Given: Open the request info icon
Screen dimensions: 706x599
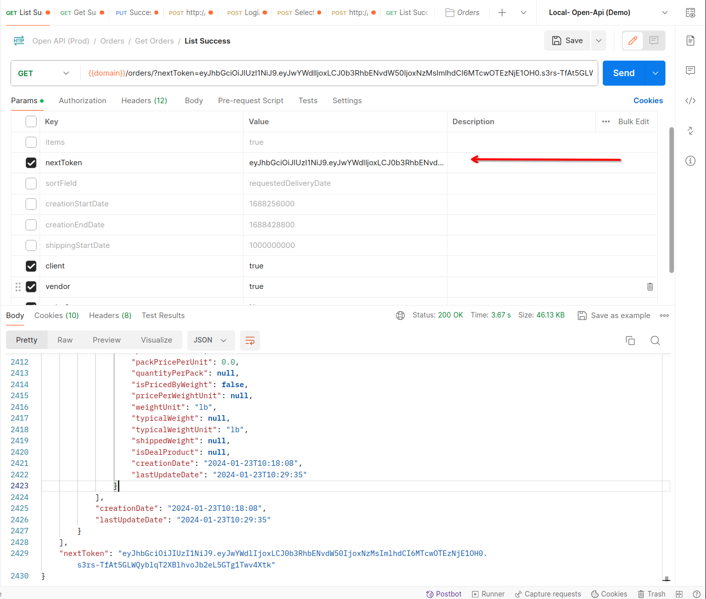Looking at the screenshot, I should [690, 161].
